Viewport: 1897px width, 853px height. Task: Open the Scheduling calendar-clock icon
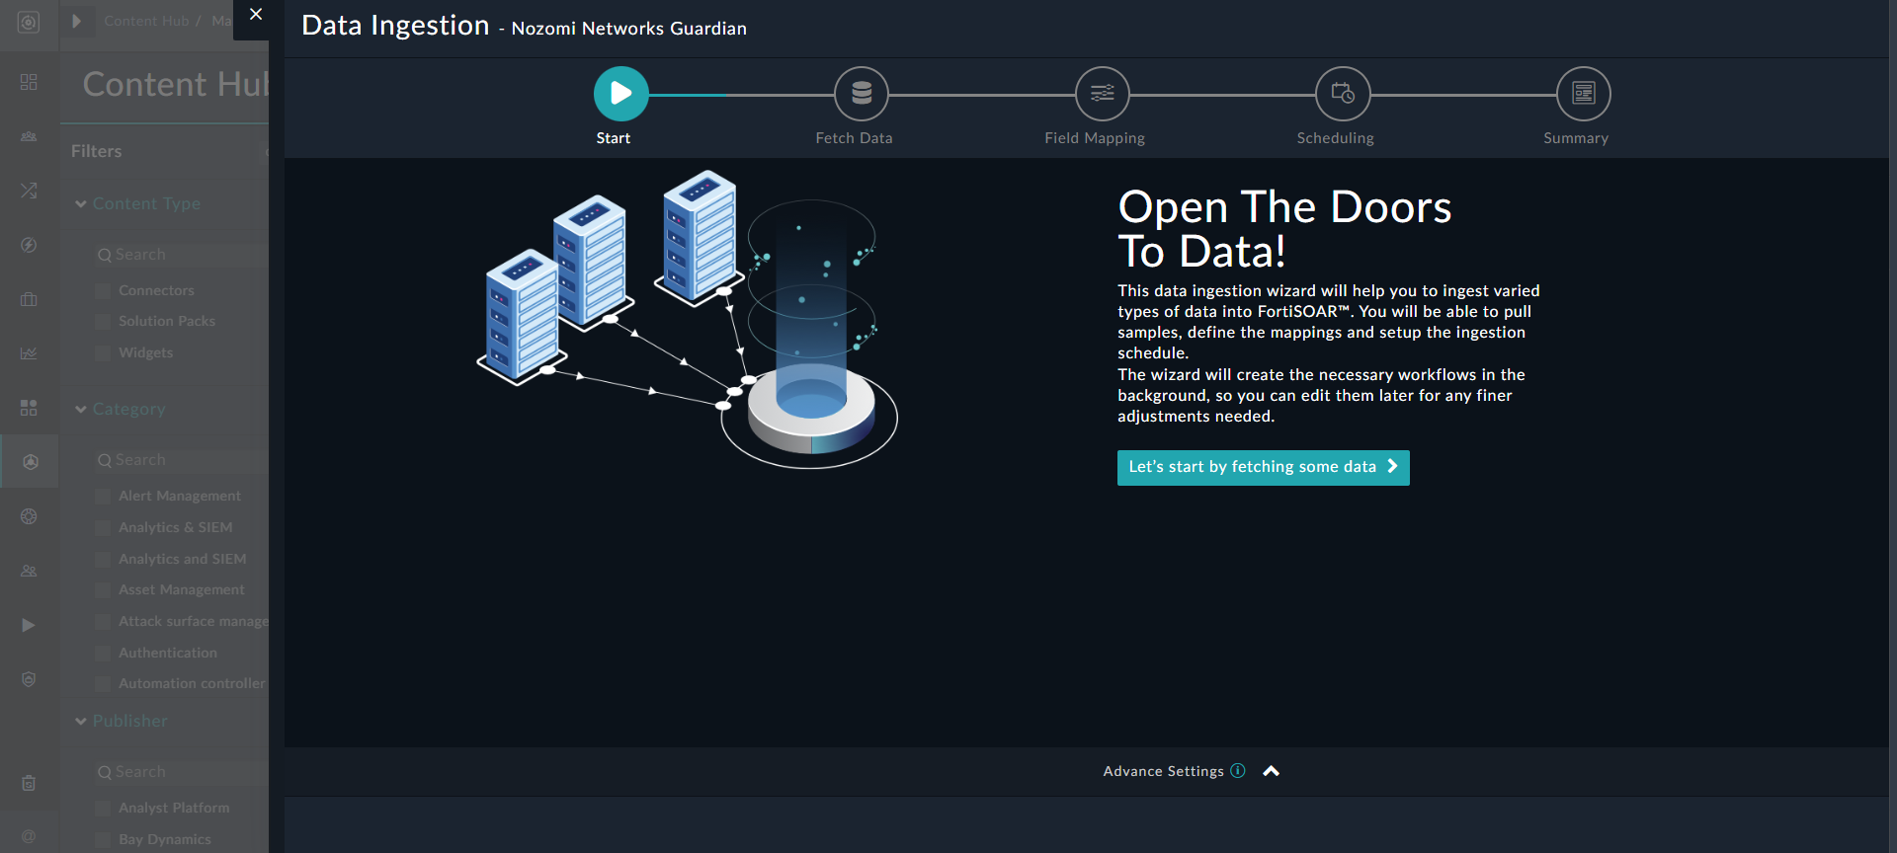[1342, 94]
